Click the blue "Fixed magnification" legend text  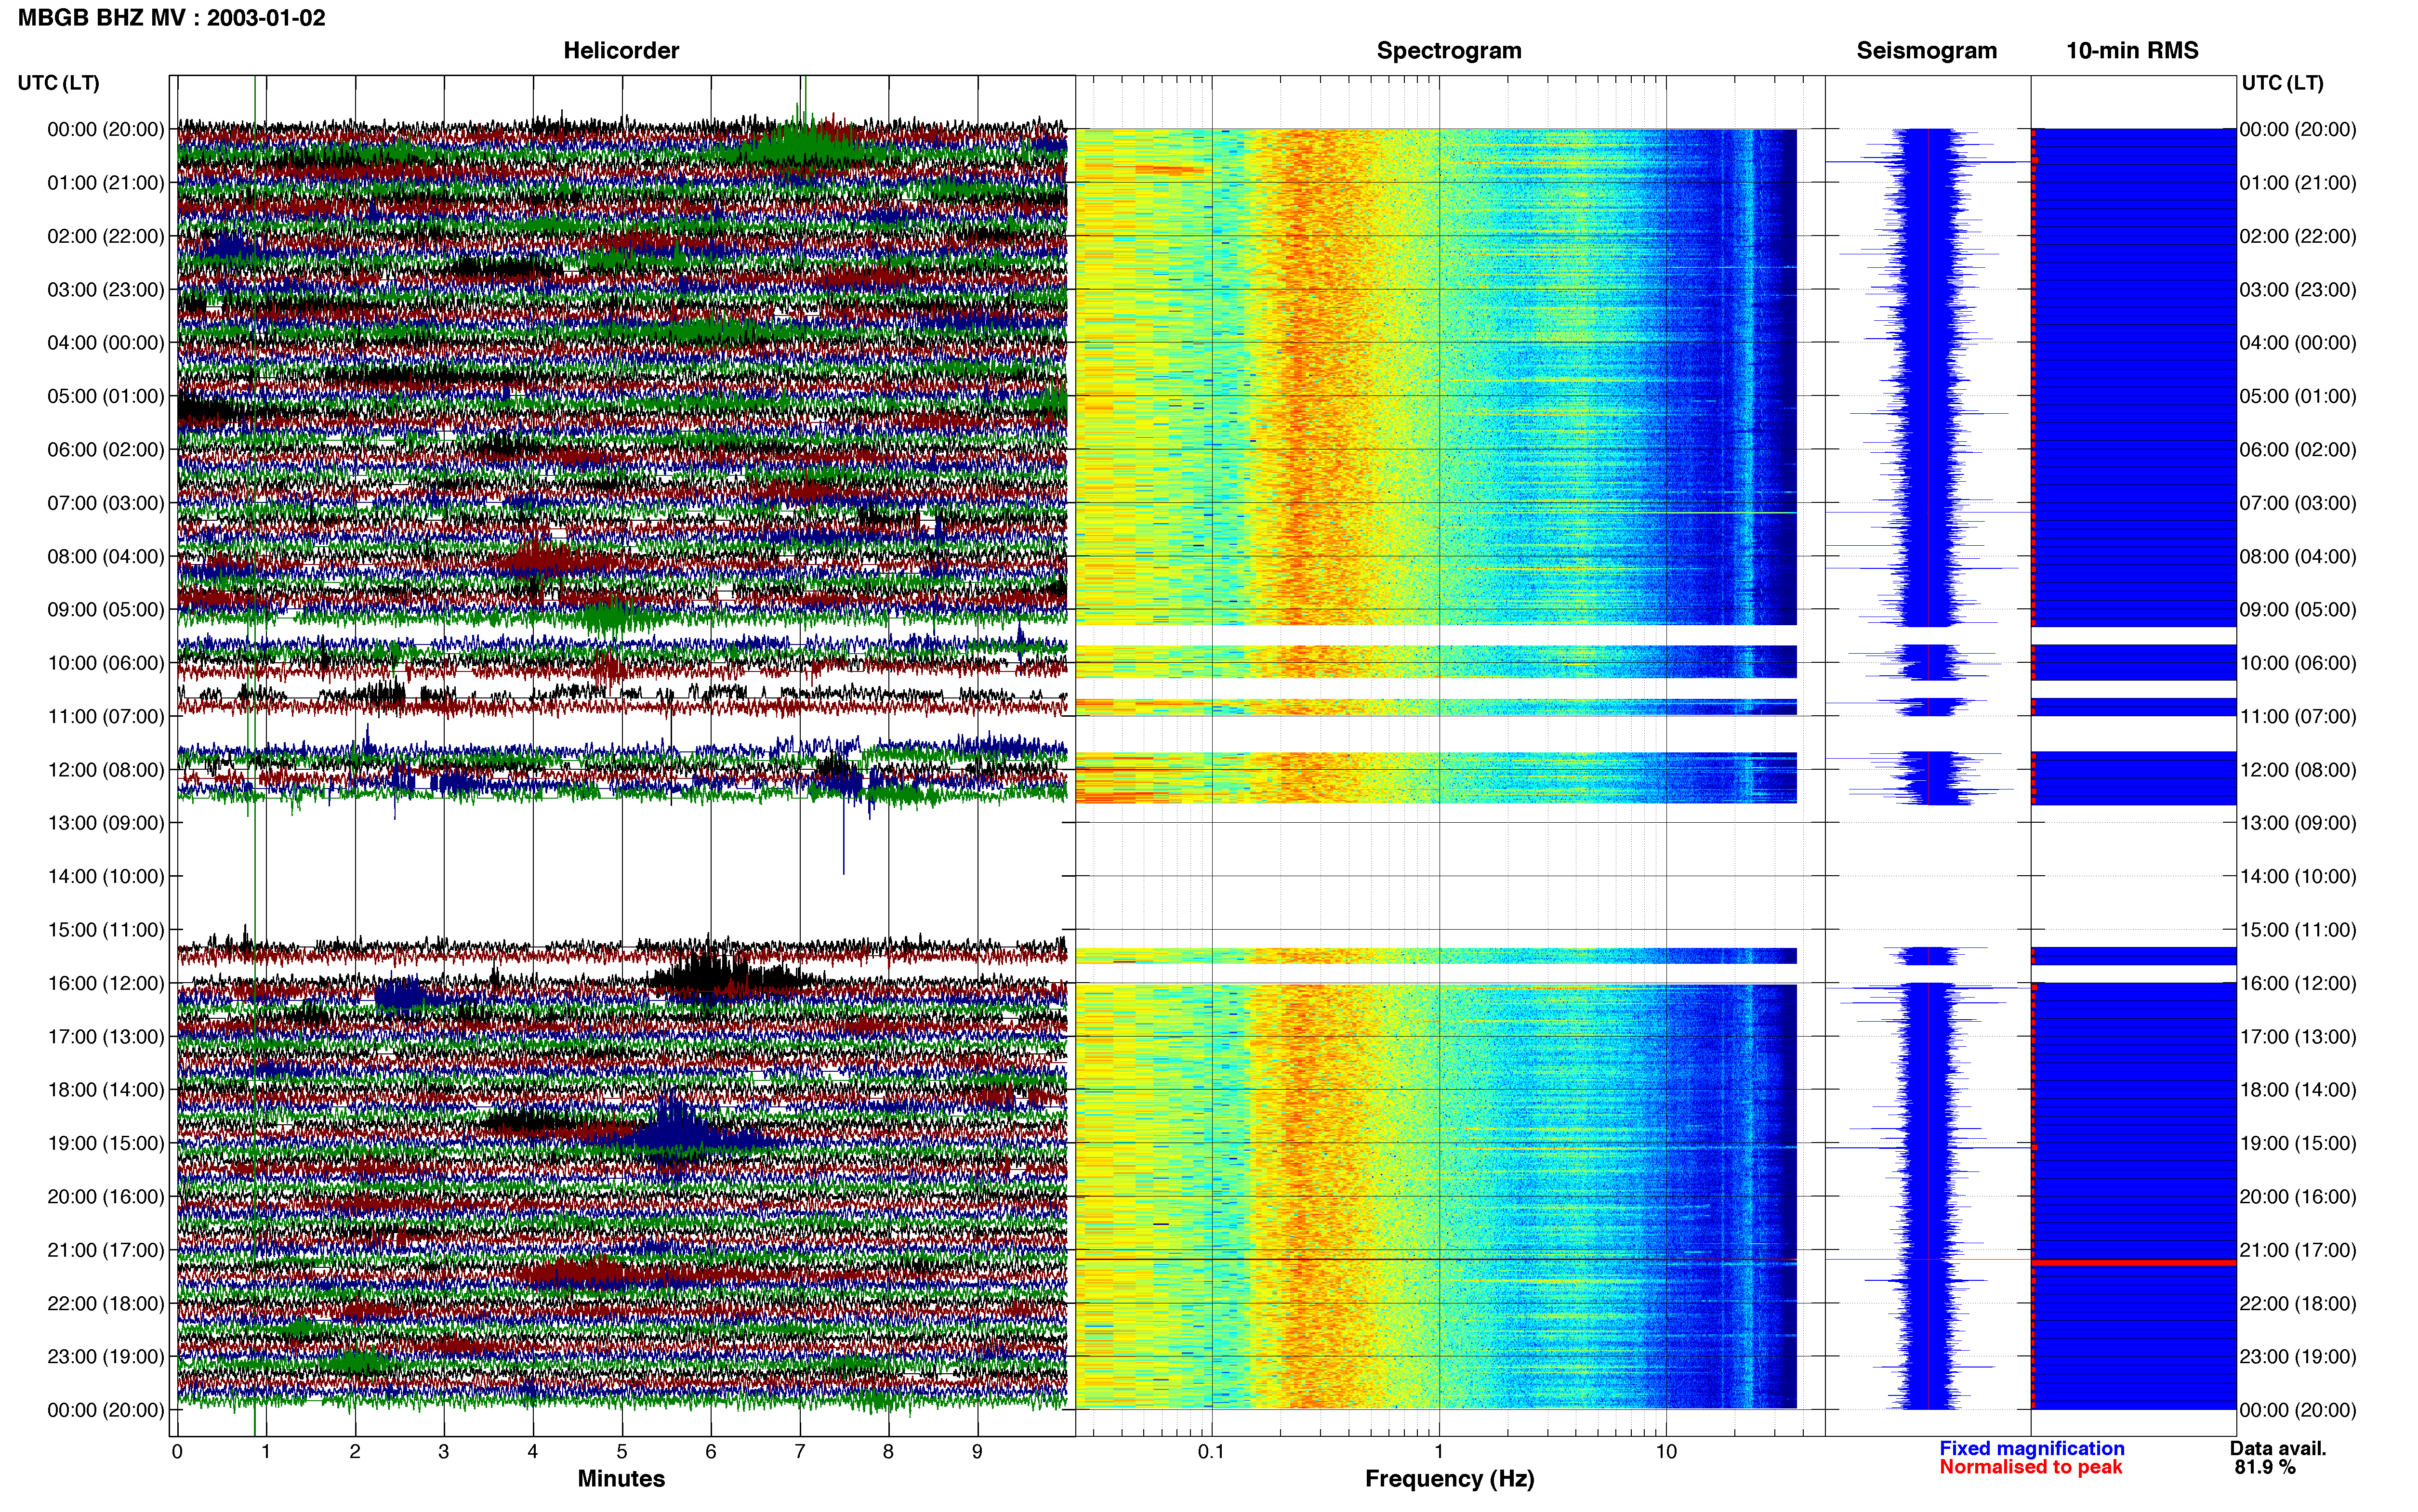[x=2032, y=1448]
